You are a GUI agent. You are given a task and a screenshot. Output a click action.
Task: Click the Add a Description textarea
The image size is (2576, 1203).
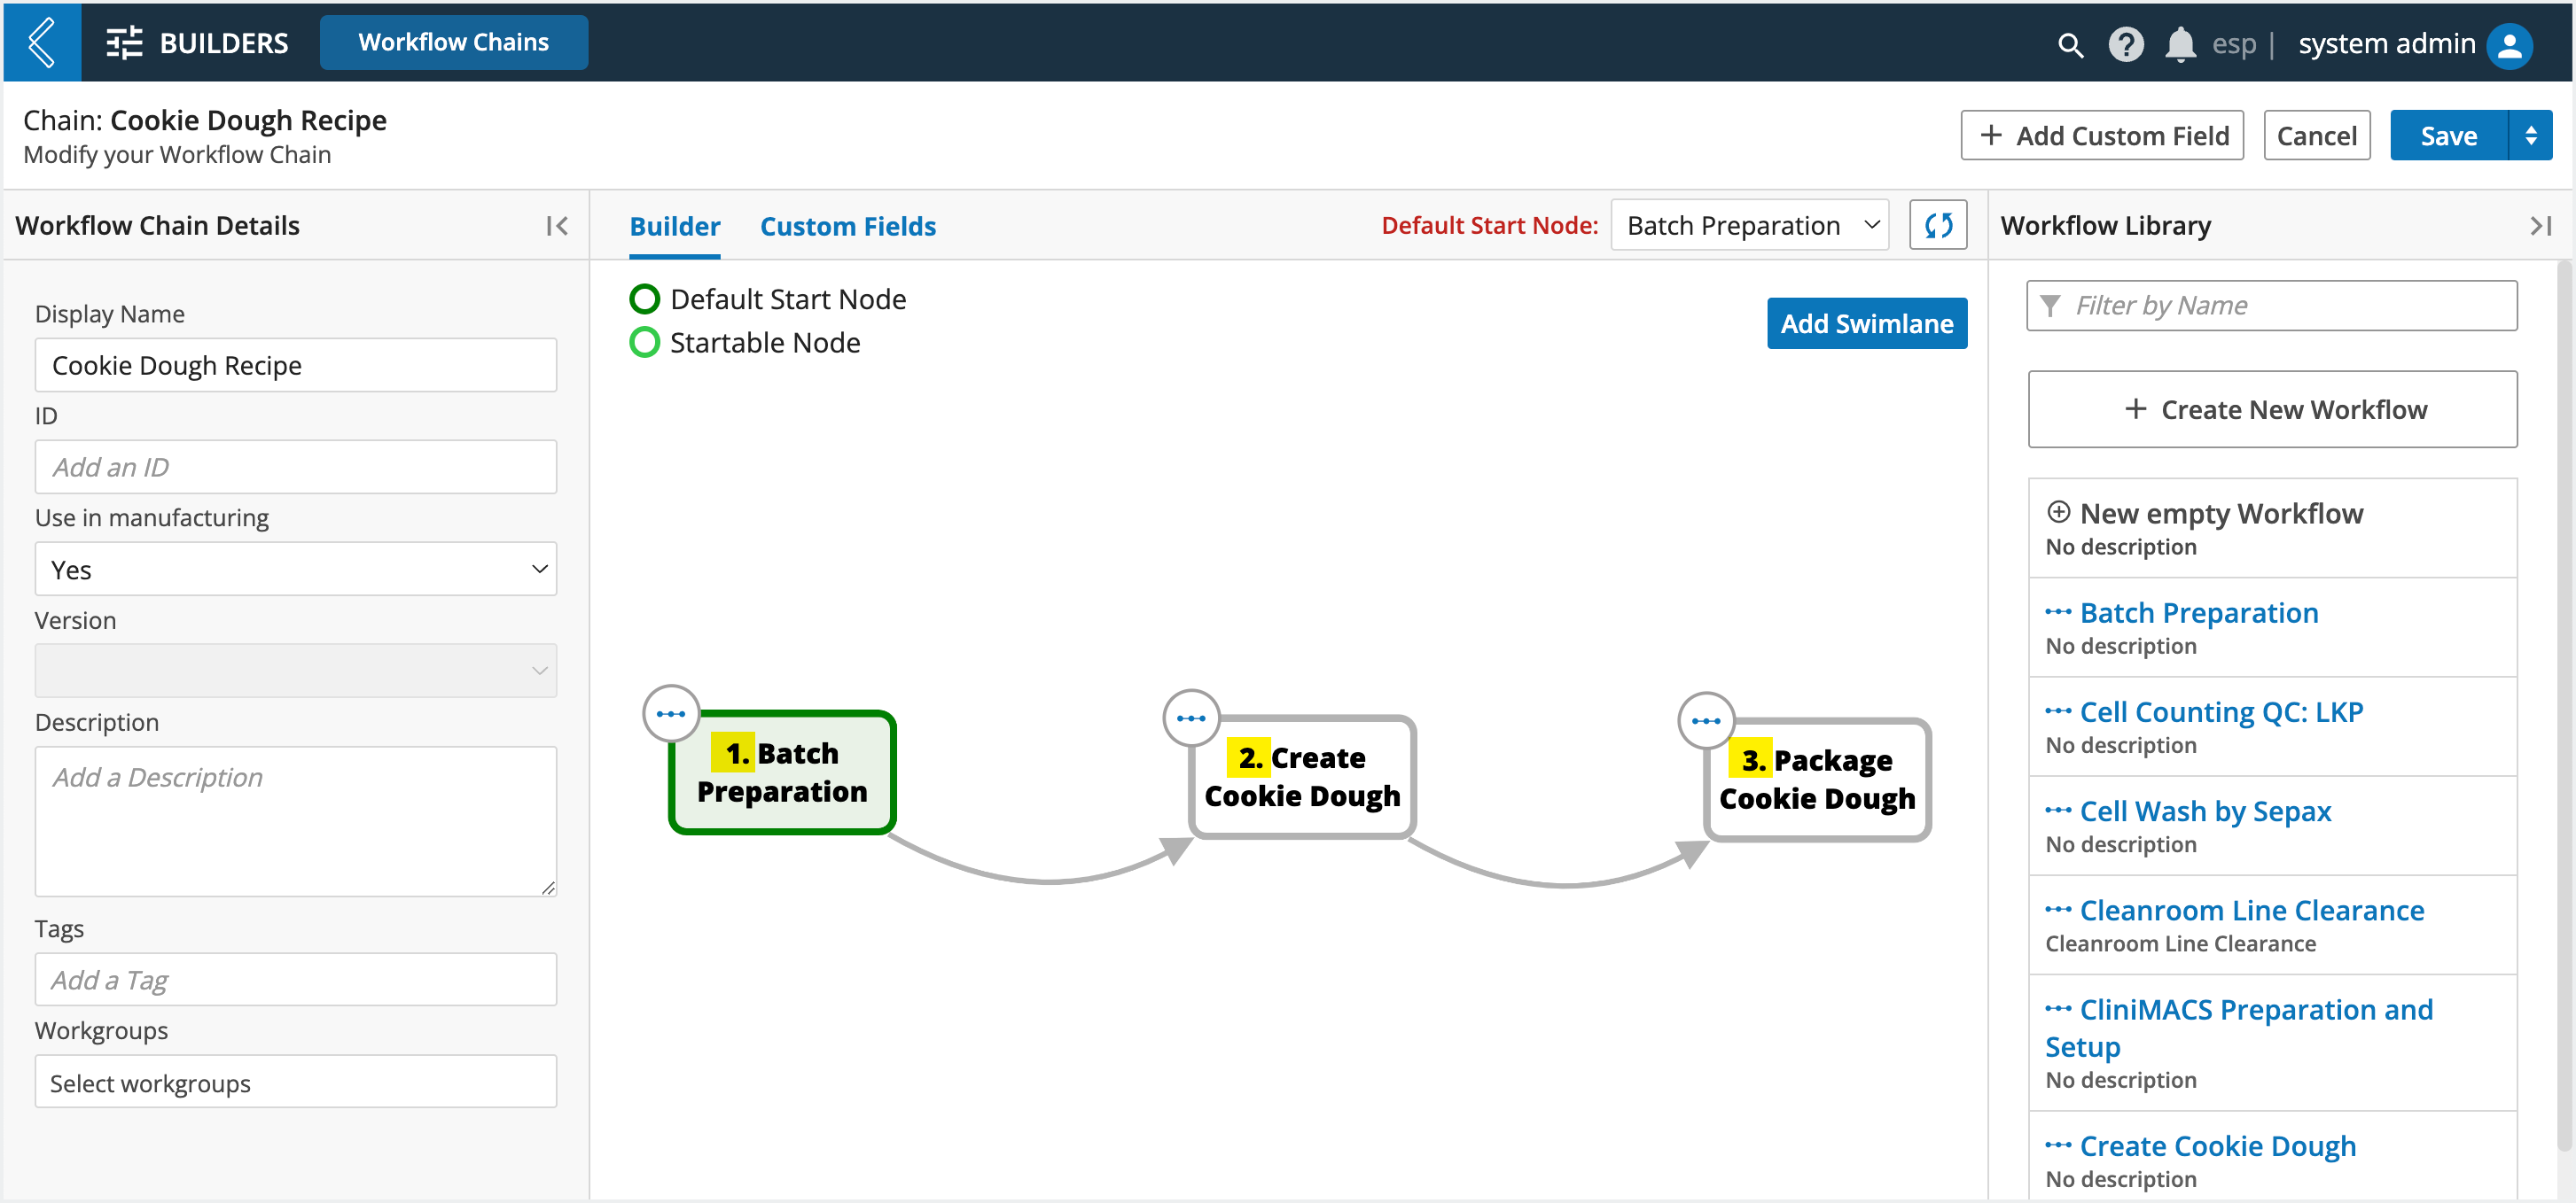tap(296, 821)
